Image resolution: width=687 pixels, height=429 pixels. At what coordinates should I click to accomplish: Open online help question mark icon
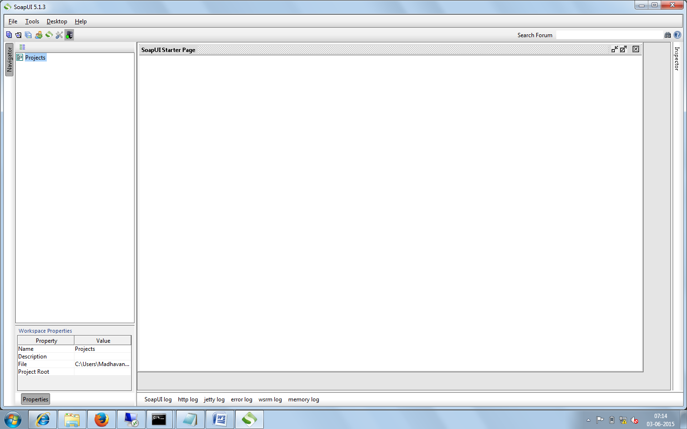click(677, 35)
